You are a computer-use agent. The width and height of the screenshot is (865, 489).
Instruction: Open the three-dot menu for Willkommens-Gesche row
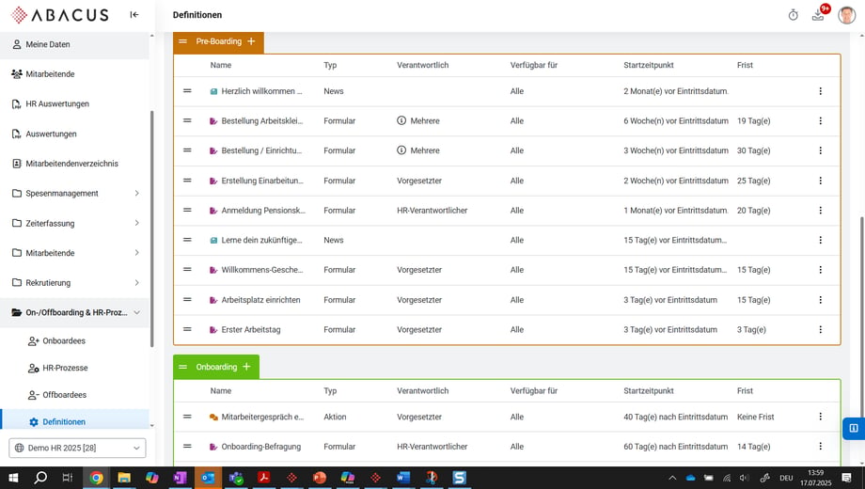pyautogui.click(x=820, y=270)
